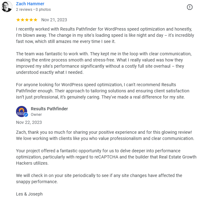Image resolution: width=199 pixels, height=198 pixels.
Task: Click the reply paragraph starting "Your project offered"
Action: pos(105,157)
